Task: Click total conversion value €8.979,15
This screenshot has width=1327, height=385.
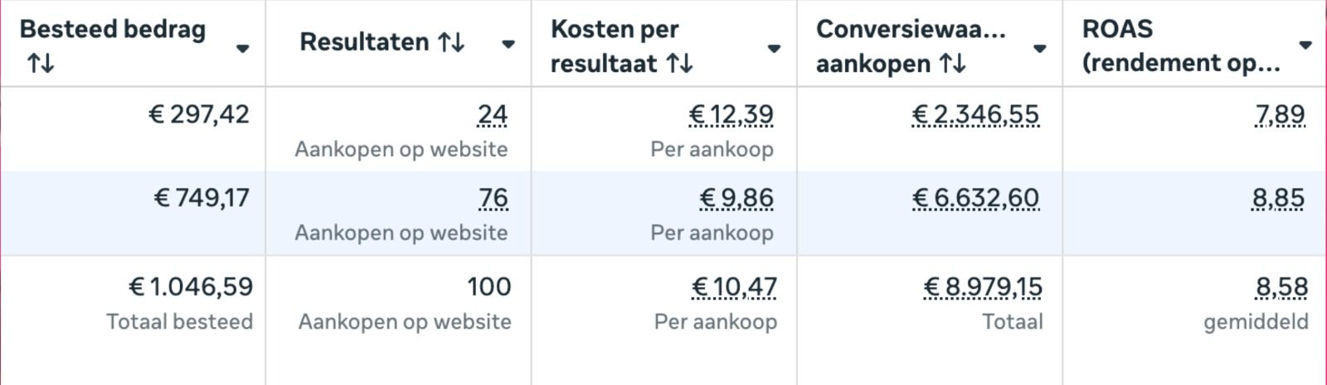Action: click(983, 286)
